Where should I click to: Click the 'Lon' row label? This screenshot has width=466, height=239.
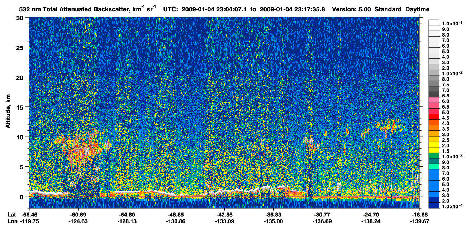(12, 221)
